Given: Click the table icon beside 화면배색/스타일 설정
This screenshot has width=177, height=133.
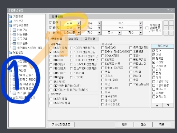Looking at the screenshot, I should click(14, 48).
